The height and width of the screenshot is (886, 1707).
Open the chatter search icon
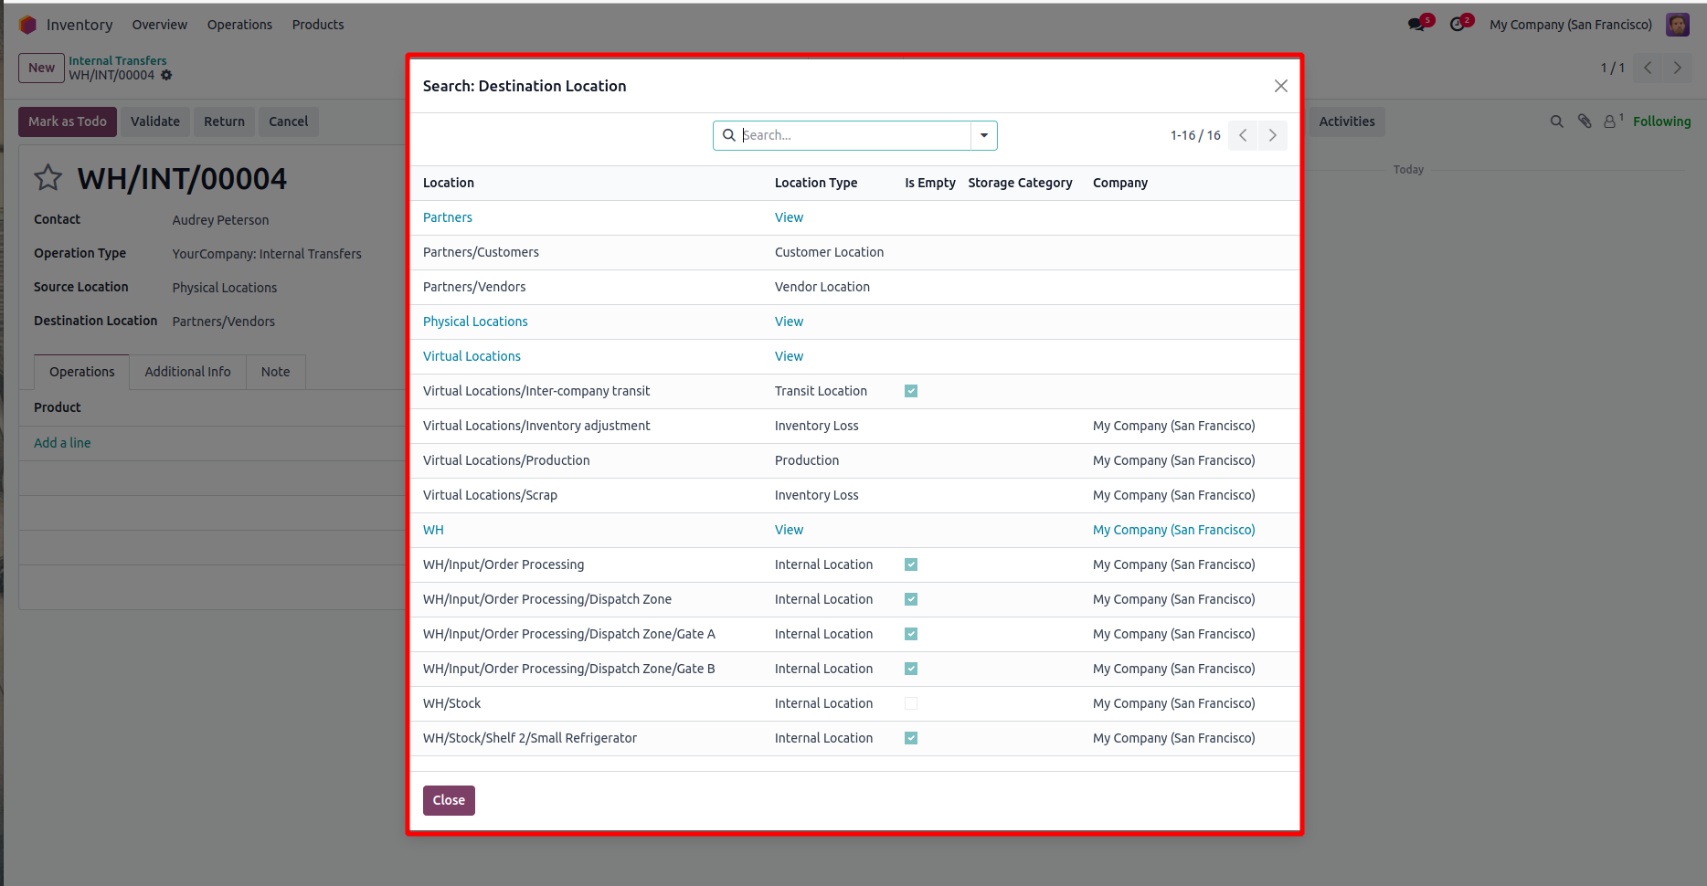coord(1556,121)
